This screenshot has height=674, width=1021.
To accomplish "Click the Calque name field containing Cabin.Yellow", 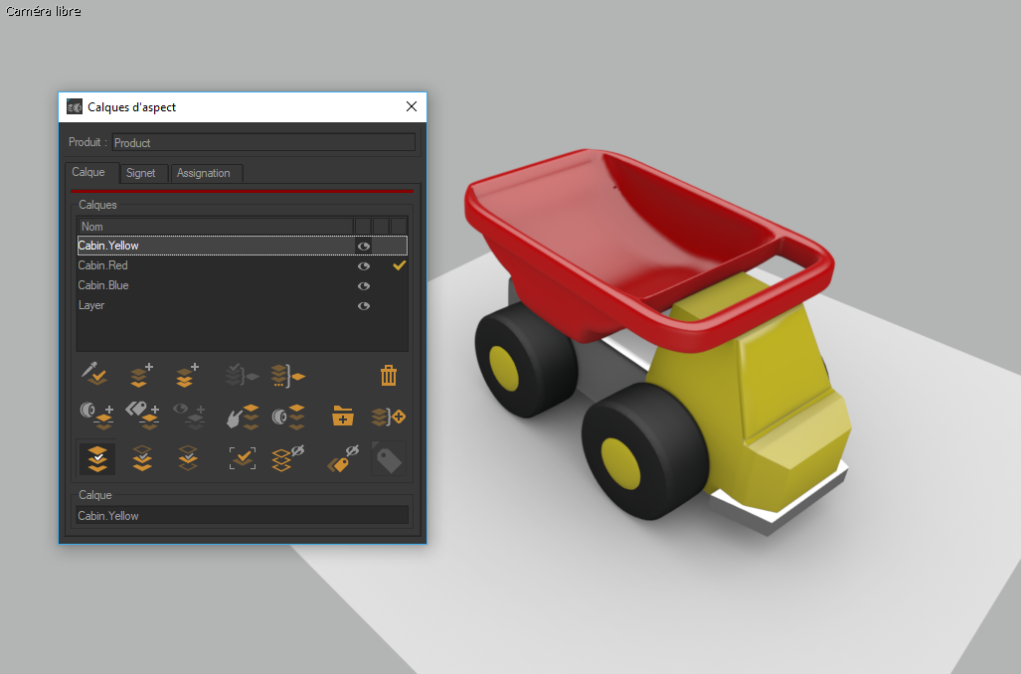I will tap(242, 516).
